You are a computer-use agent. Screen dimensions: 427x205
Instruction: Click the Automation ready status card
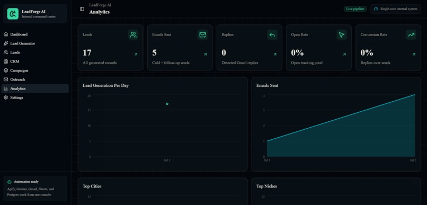(35, 189)
